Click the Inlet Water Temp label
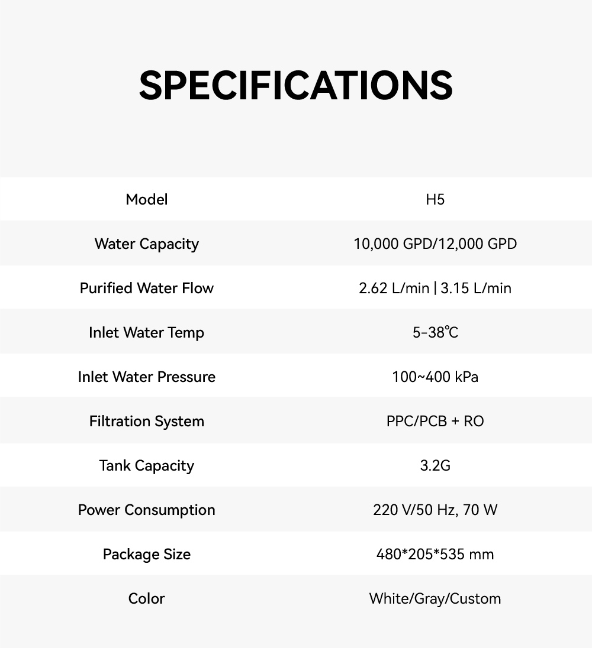 147,332
